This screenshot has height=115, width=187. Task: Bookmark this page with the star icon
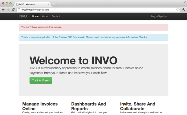(178, 9)
